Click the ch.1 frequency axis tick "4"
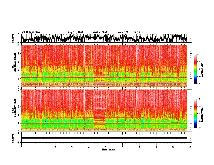Image resolution: width=214 pixels, height=165 pixels. (19, 70)
